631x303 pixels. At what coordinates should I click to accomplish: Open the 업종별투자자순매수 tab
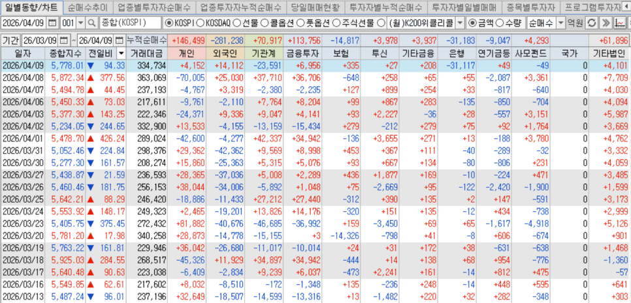point(154,7)
